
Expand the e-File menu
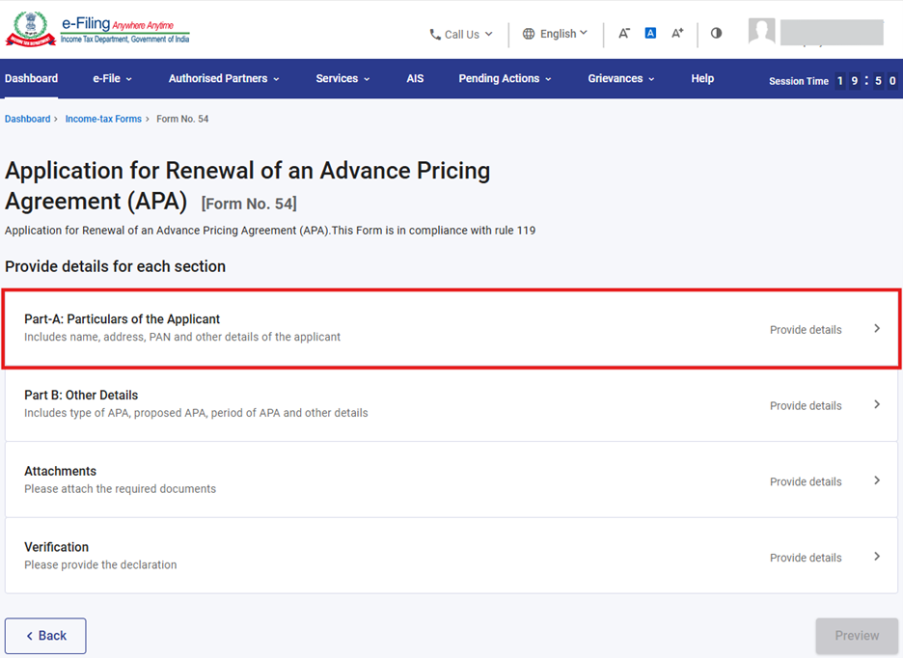[x=112, y=79]
